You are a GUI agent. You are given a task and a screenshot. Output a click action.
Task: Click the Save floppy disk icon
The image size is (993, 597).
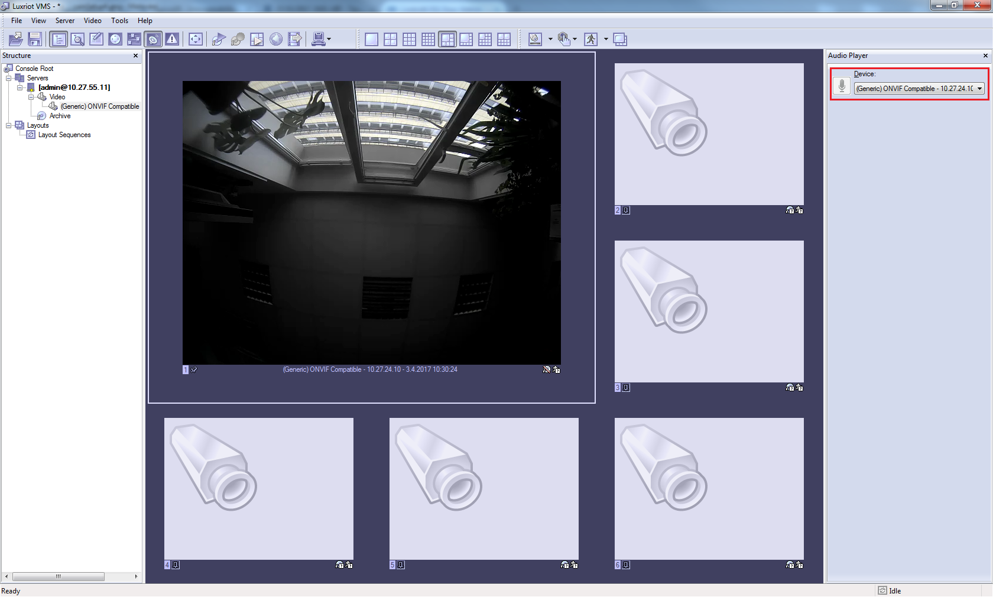pyautogui.click(x=35, y=40)
